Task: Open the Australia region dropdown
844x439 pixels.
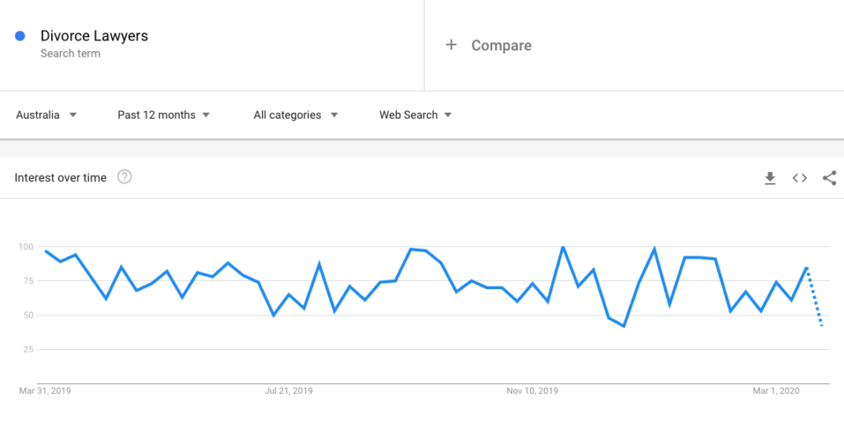Action: click(46, 115)
